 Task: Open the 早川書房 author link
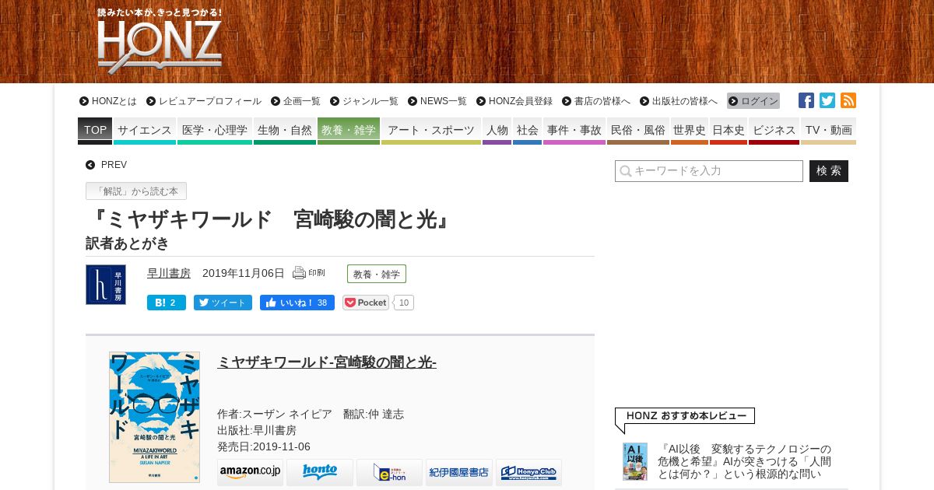169,273
